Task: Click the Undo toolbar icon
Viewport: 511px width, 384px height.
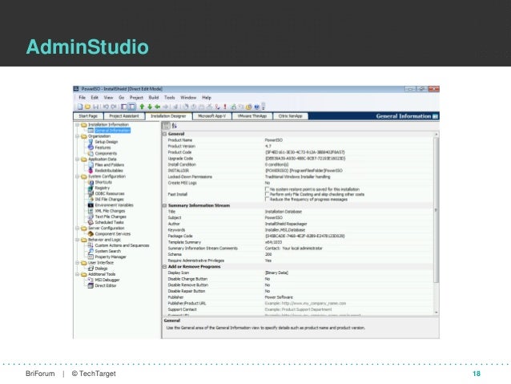Action: [x=106, y=107]
